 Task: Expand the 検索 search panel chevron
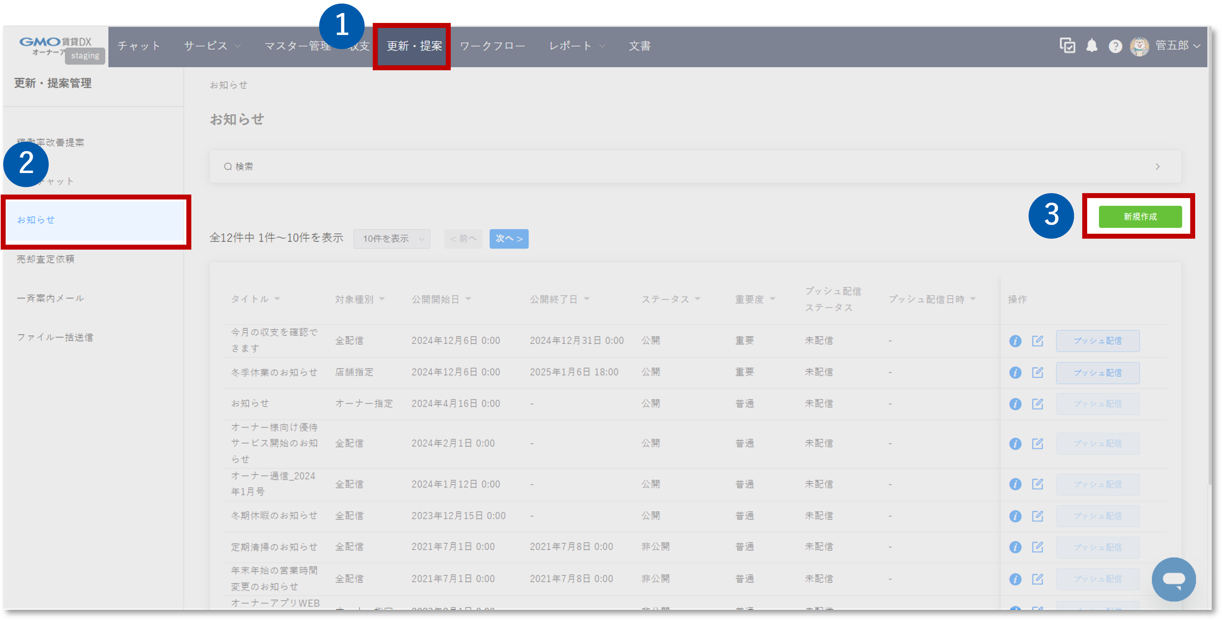point(1157,167)
